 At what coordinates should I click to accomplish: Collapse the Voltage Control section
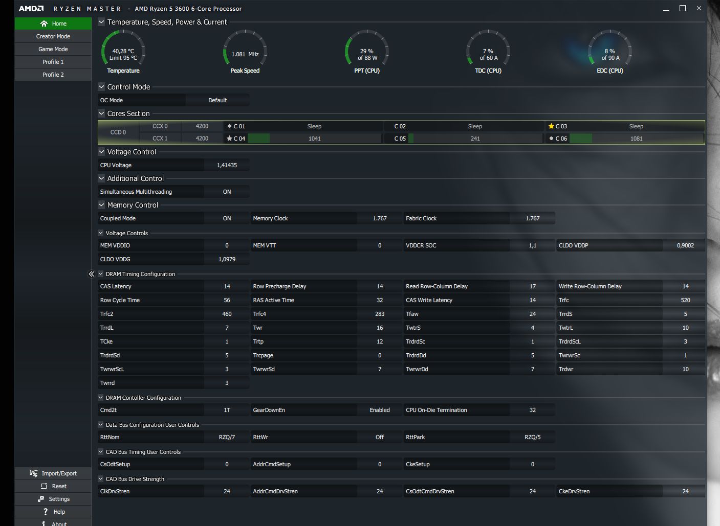point(101,152)
